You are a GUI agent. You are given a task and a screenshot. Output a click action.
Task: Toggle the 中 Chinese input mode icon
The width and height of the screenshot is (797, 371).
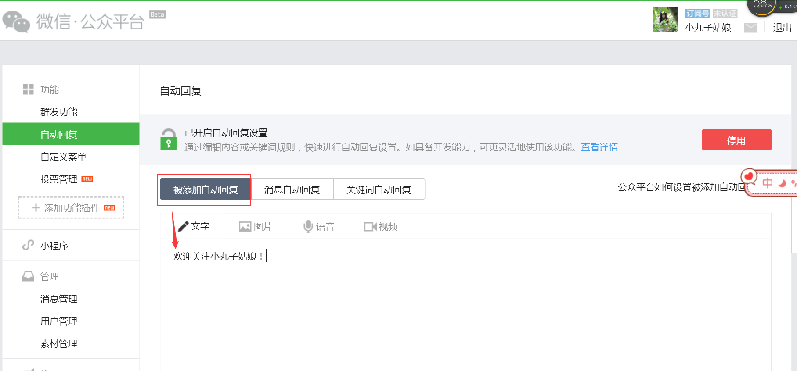click(767, 183)
